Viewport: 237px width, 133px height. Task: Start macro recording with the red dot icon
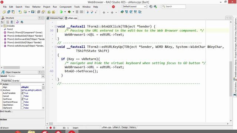[x=51, y=128]
